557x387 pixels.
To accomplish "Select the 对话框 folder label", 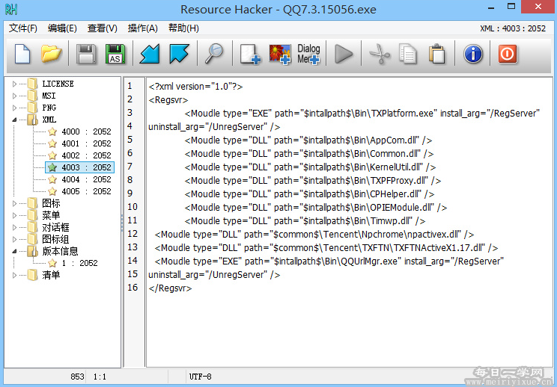I will [x=55, y=227].
